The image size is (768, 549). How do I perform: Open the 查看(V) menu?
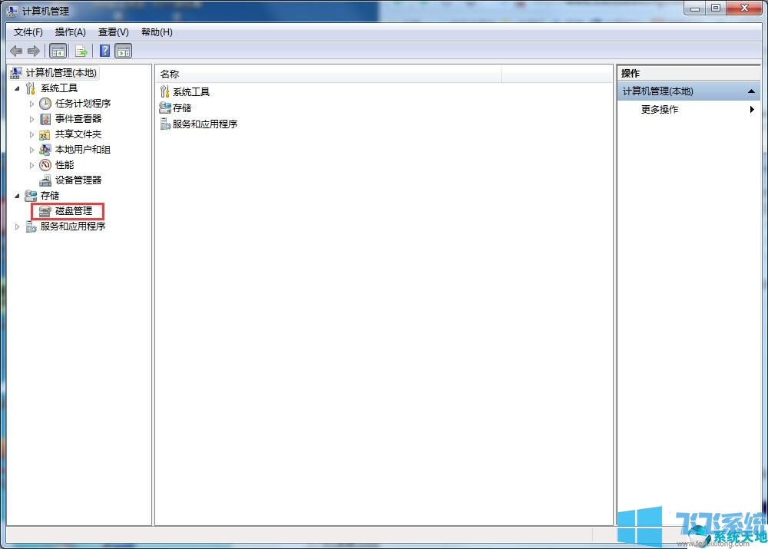112,31
